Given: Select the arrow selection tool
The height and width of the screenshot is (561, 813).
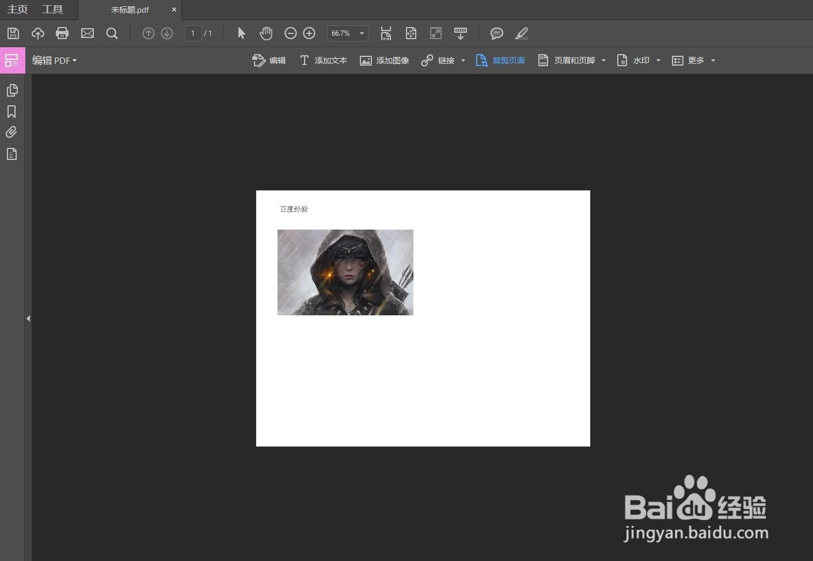Looking at the screenshot, I should click(241, 33).
